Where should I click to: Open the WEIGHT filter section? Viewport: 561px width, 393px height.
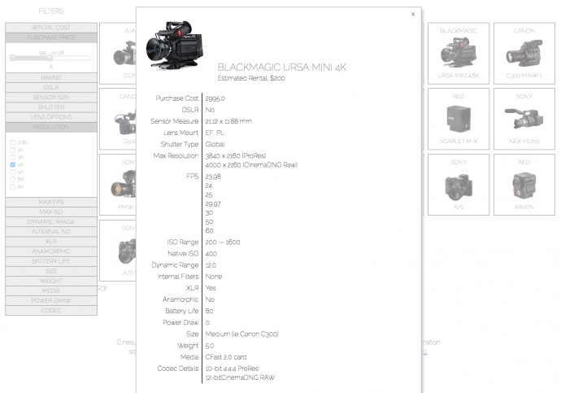pos(51,281)
